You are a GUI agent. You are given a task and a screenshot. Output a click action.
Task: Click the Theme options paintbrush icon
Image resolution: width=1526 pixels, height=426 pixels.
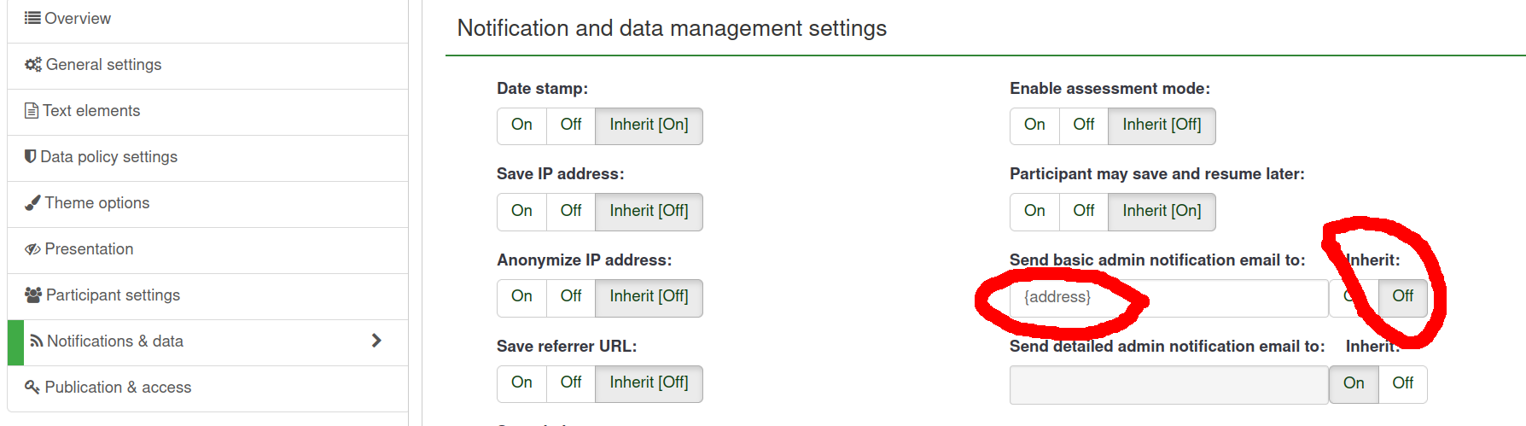coord(32,203)
